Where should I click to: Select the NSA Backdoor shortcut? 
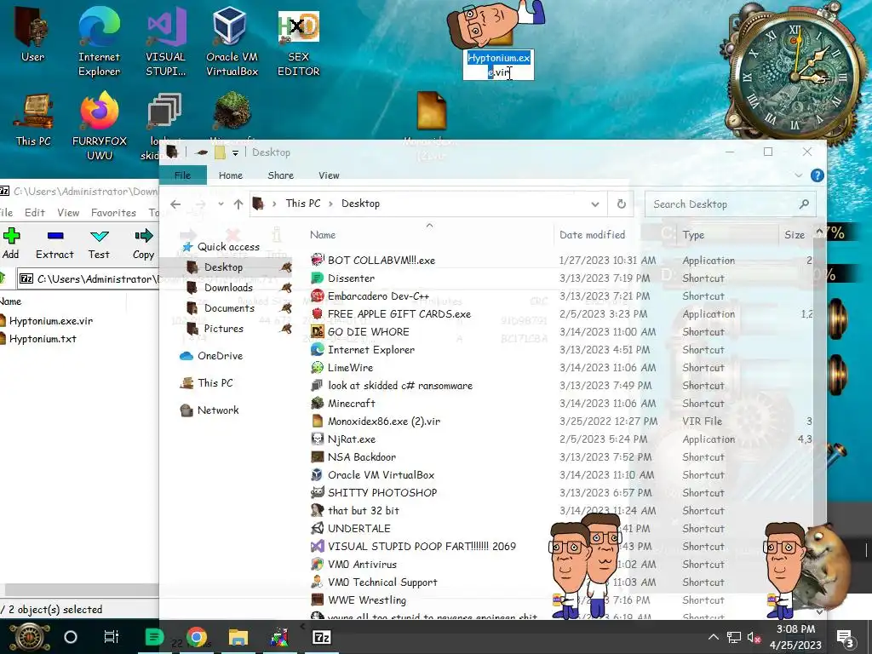tap(361, 456)
